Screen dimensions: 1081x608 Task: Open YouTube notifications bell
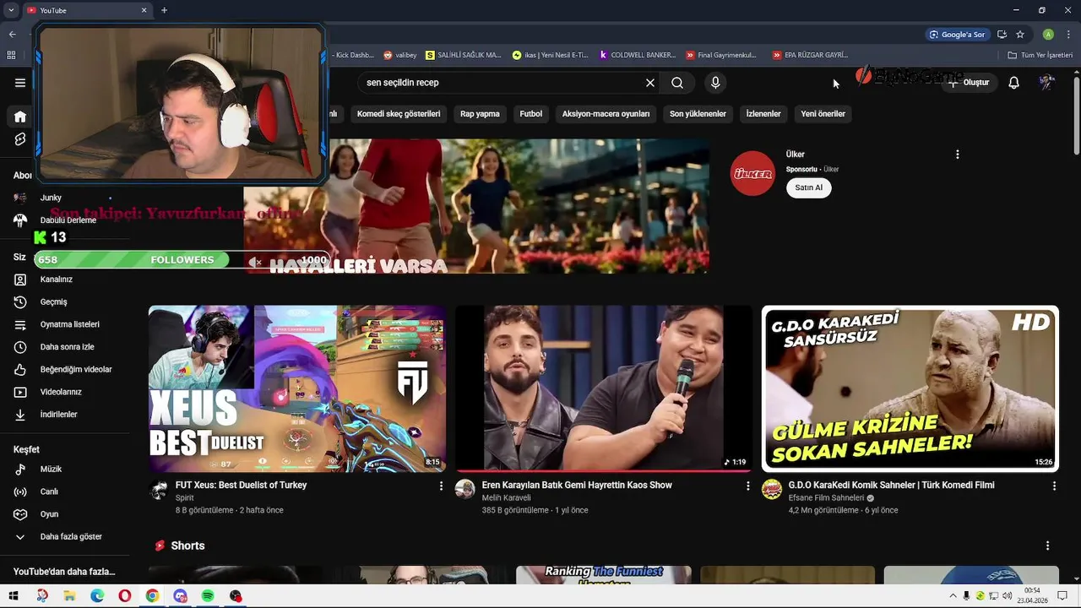coord(1014,83)
